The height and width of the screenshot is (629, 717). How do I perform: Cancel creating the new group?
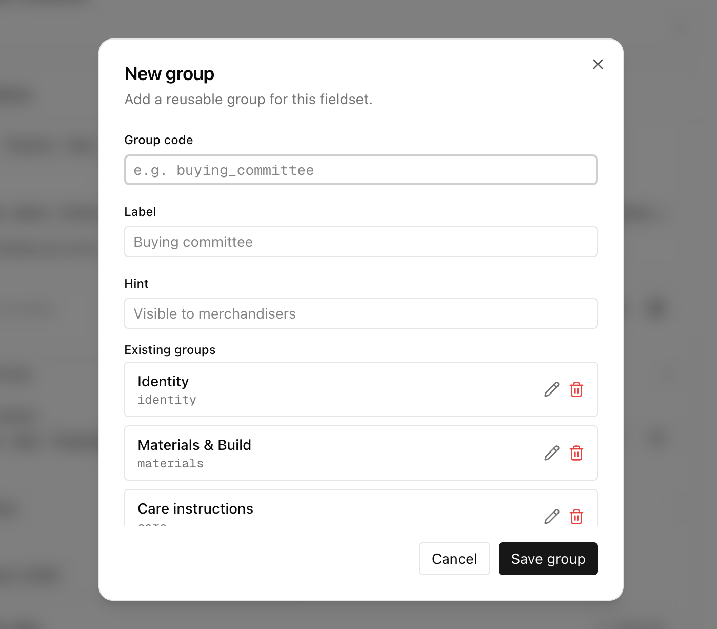454,559
